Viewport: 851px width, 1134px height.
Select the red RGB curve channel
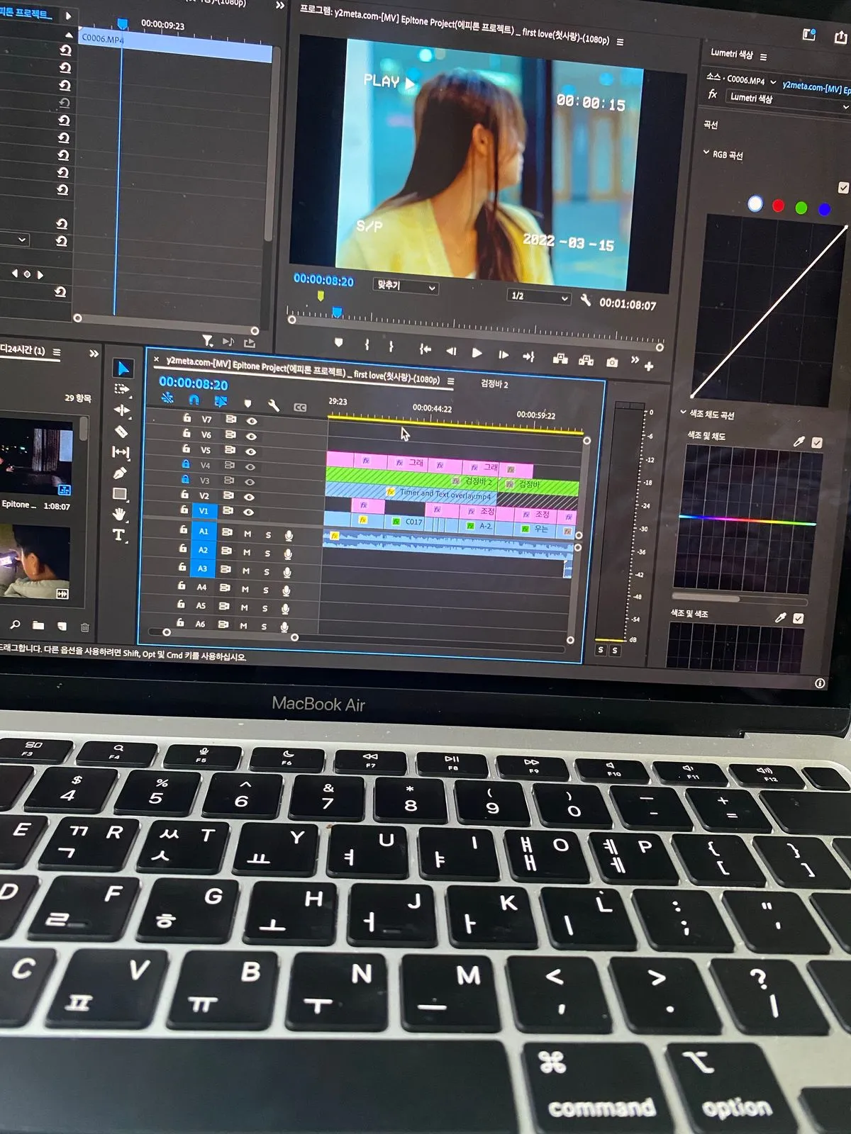click(x=778, y=206)
